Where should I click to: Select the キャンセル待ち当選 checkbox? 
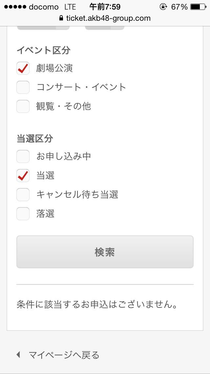tap(23, 195)
